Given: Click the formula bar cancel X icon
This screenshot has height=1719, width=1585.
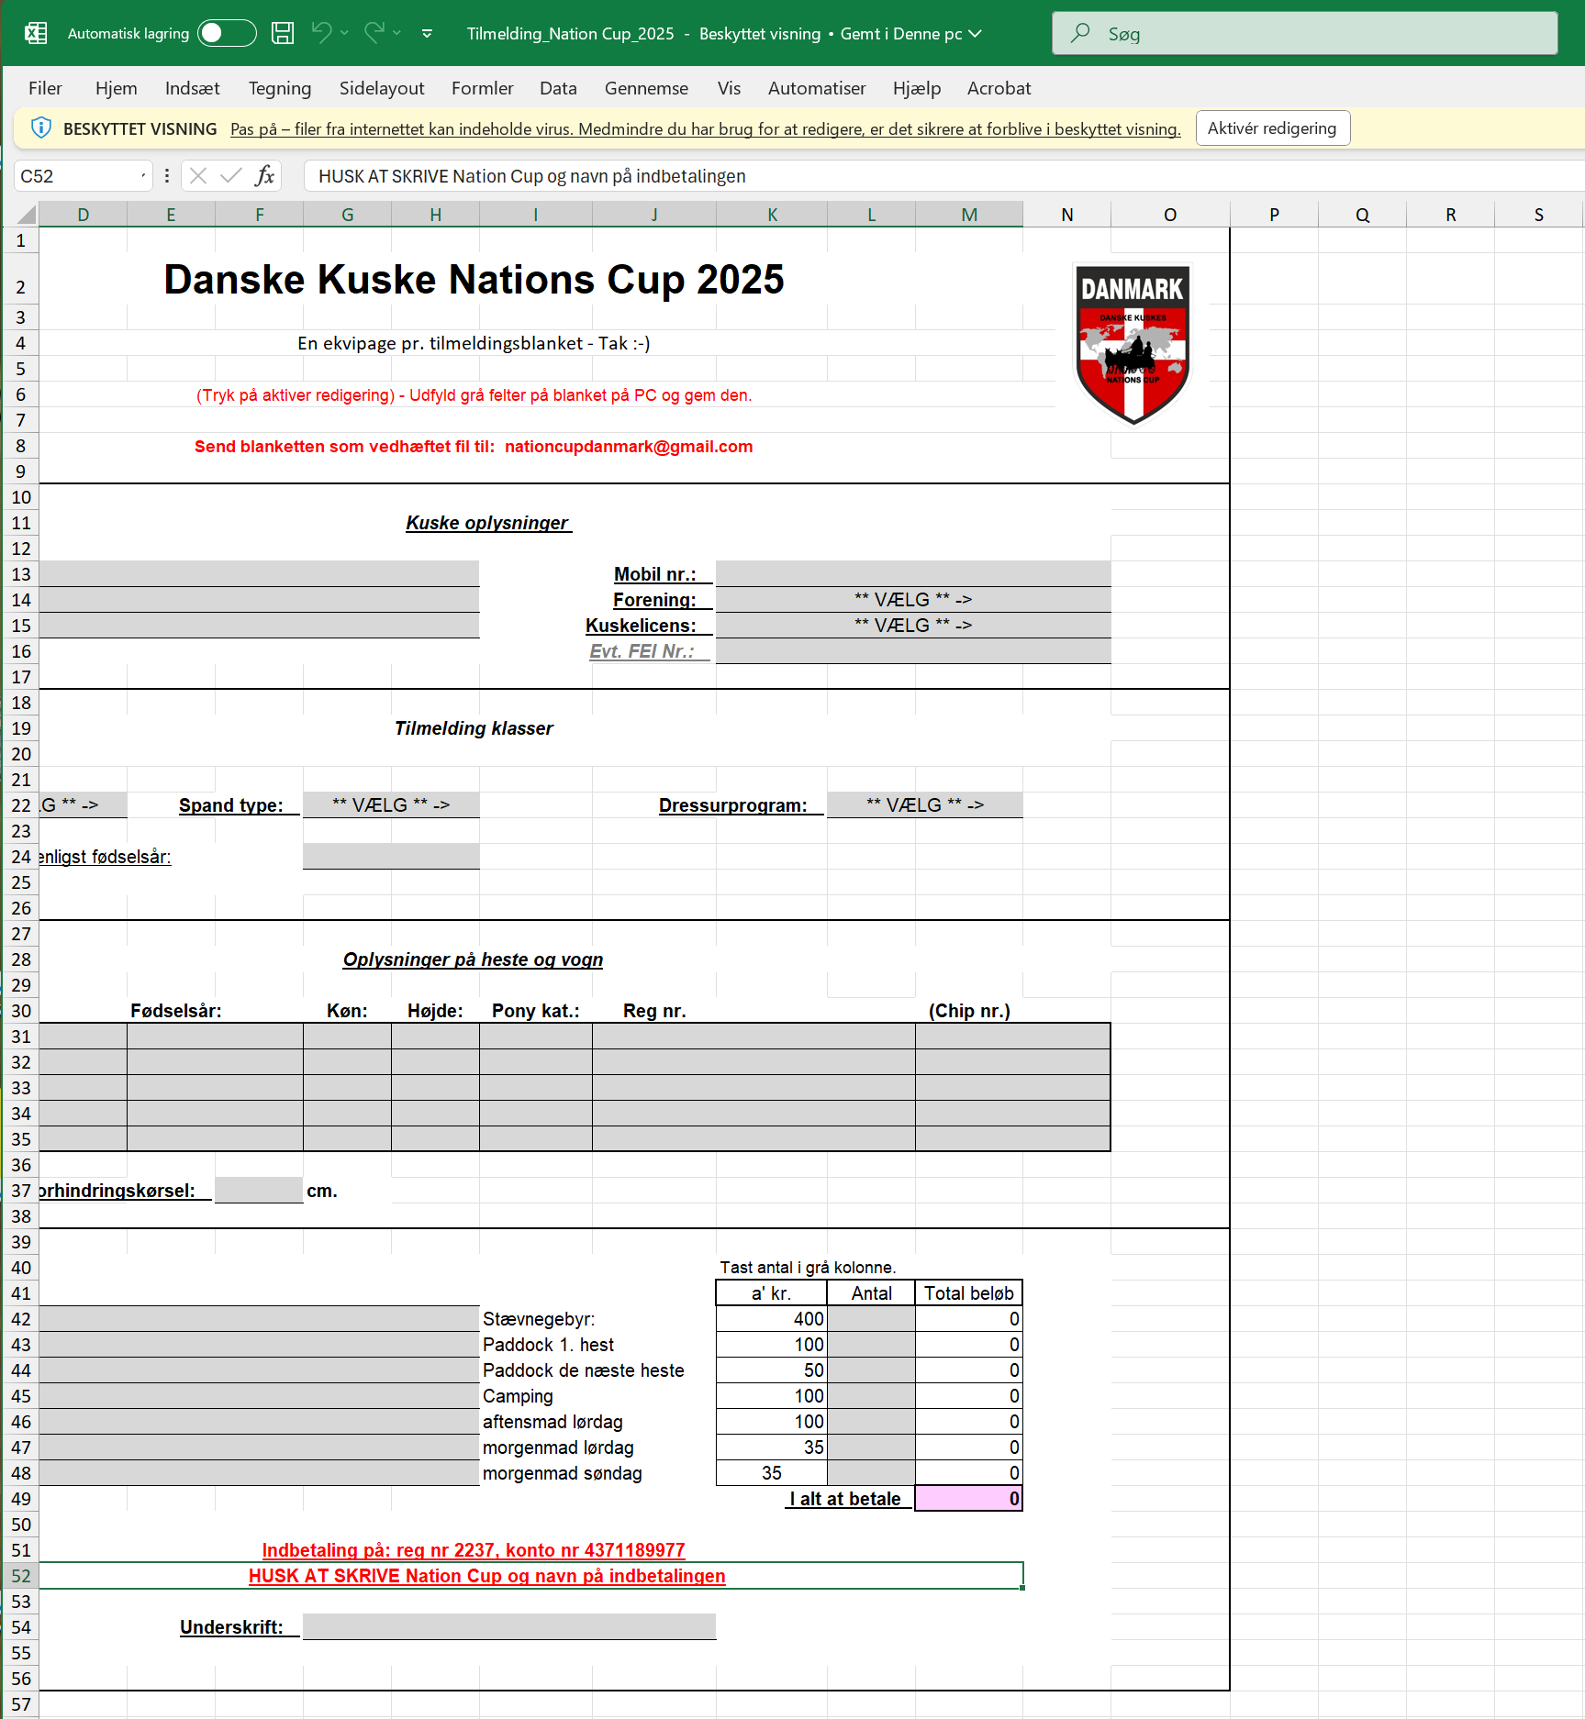Looking at the screenshot, I should coord(198,175).
